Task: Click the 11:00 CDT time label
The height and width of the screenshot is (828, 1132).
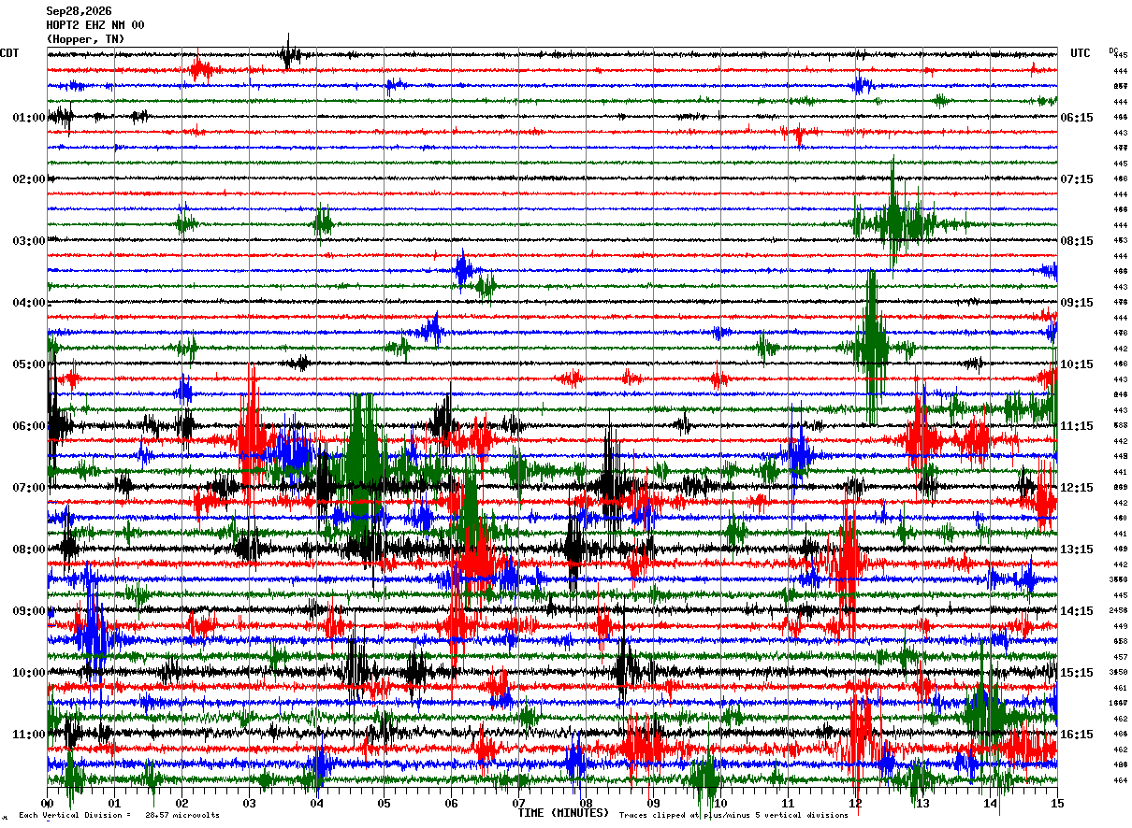Action: pyautogui.click(x=29, y=735)
